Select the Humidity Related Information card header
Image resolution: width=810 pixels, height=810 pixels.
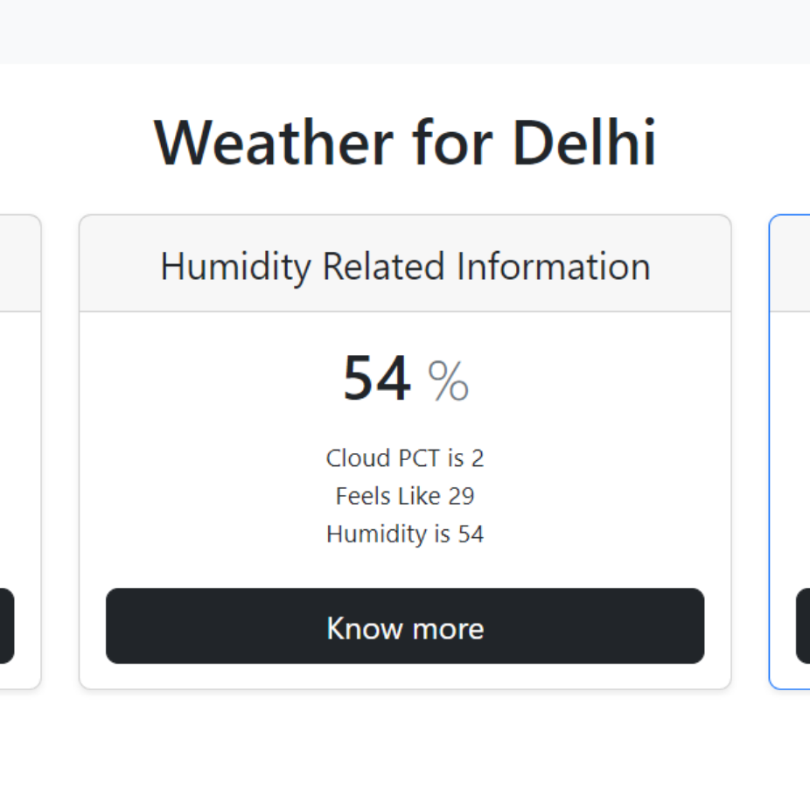pos(405,265)
